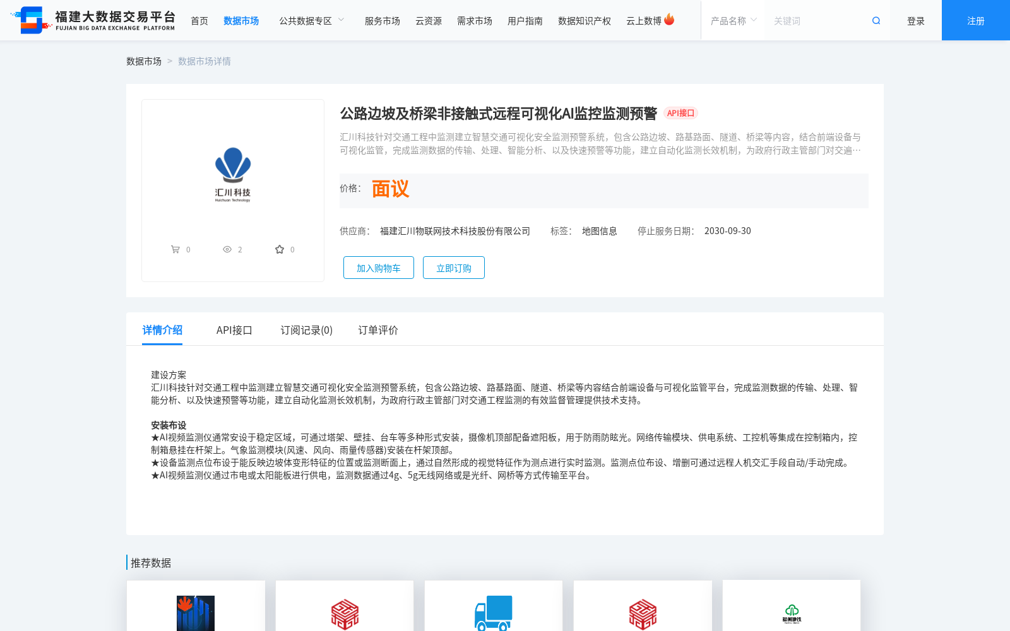1010x631 pixels.
Task: Click the API接口 tag badge next to title
Action: [680, 113]
